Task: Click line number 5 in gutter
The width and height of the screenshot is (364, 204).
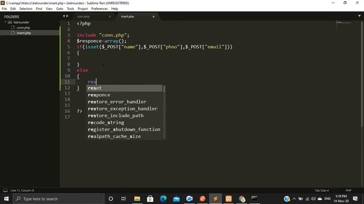Action: tap(68, 46)
